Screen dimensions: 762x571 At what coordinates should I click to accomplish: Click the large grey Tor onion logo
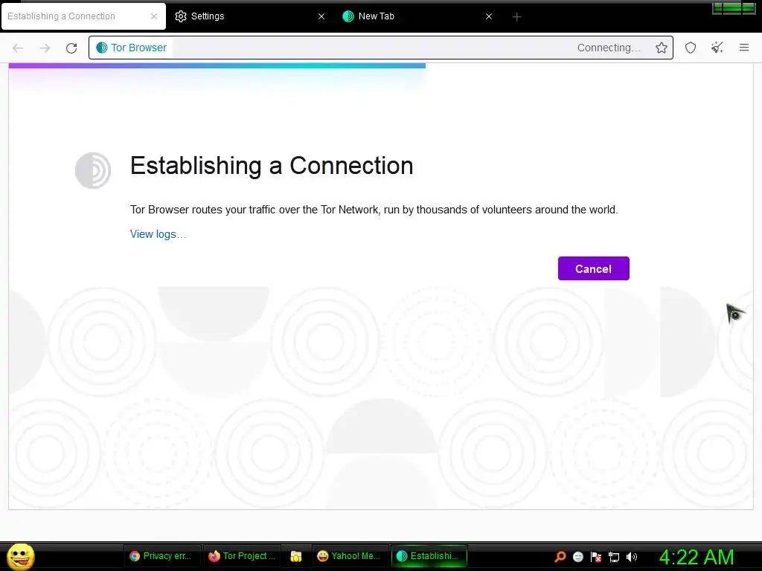[93, 170]
